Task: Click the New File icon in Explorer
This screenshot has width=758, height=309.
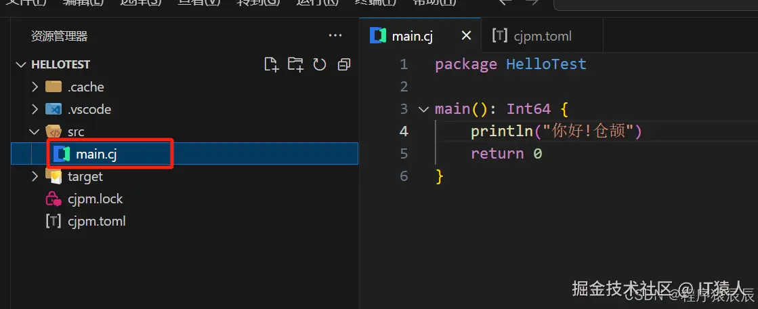Action: click(271, 64)
